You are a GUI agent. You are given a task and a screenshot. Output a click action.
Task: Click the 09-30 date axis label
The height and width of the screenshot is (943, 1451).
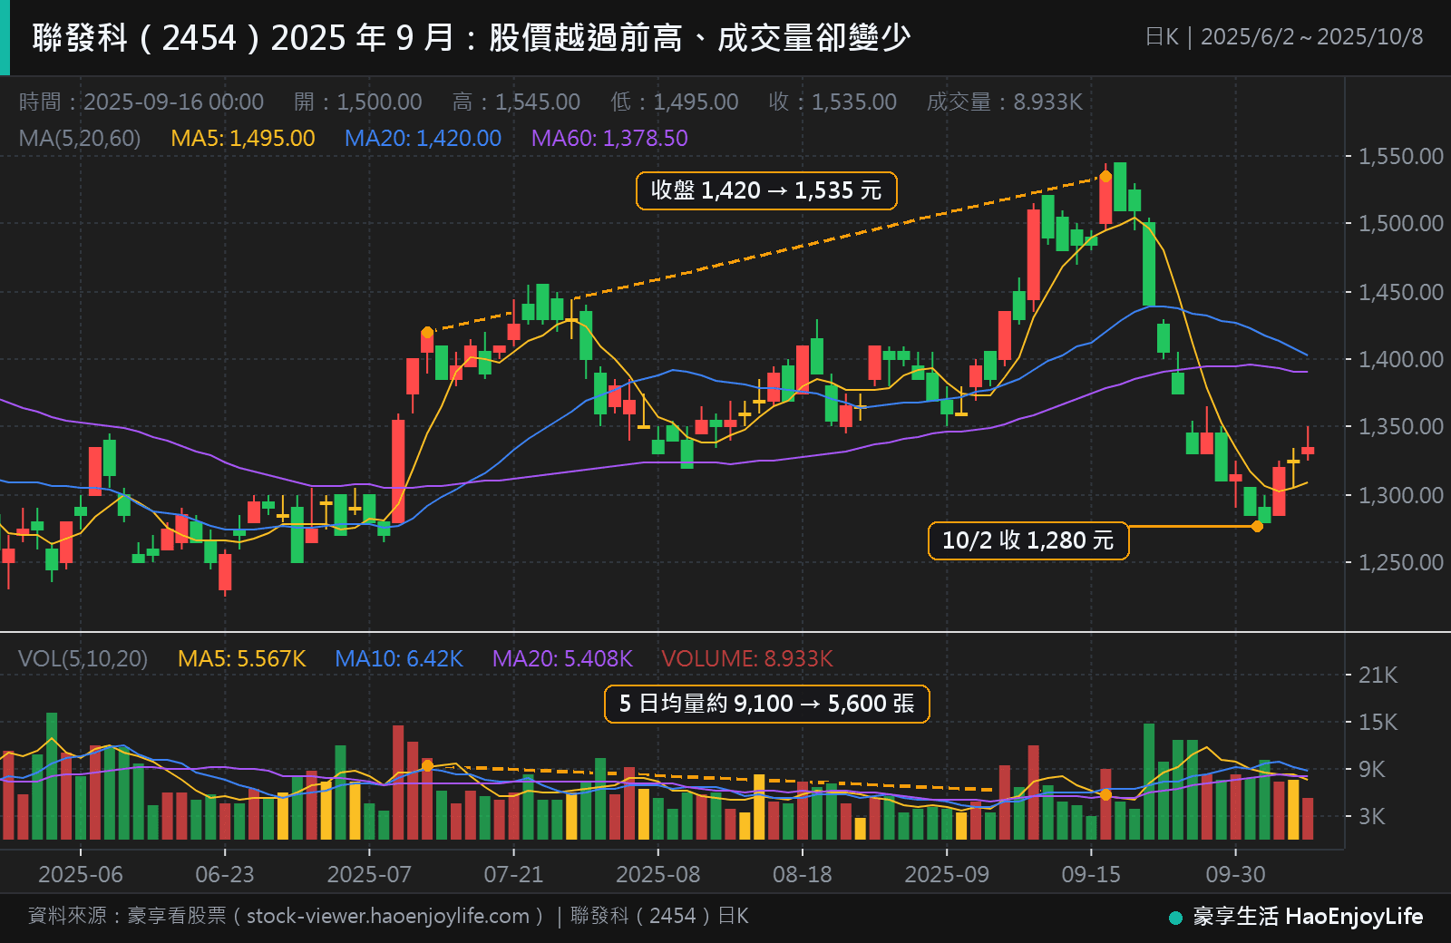[x=1235, y=874]
